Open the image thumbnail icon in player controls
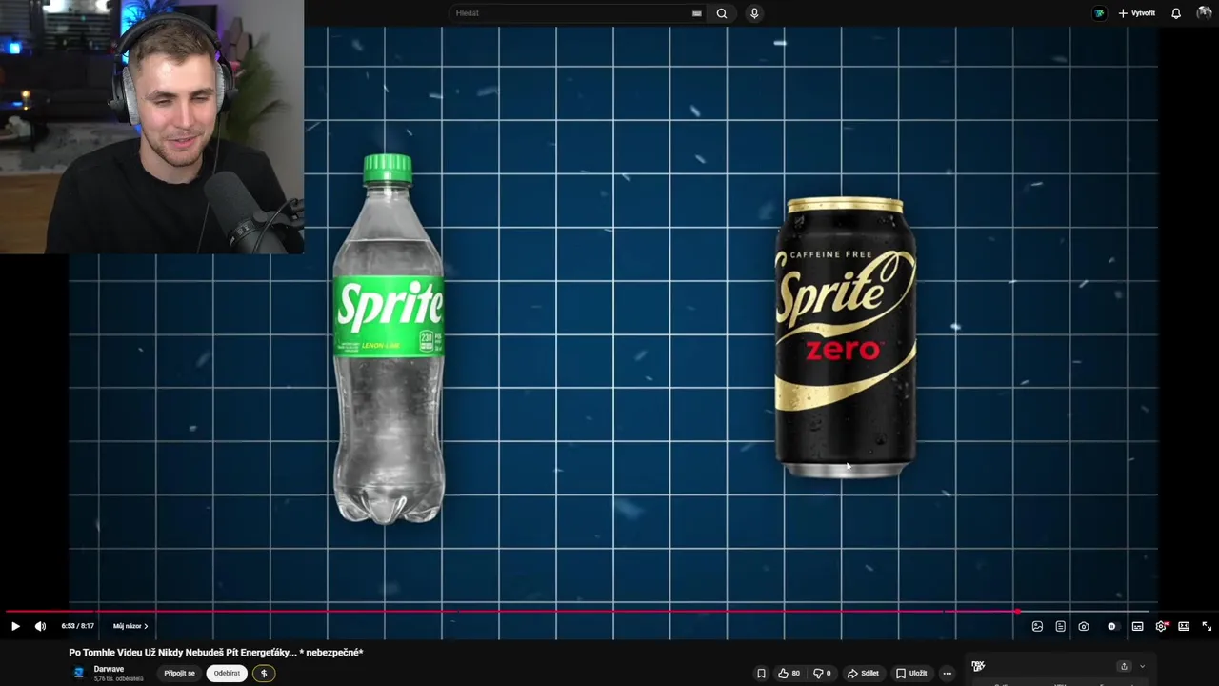1219x686 pixels. (1037, 626)
